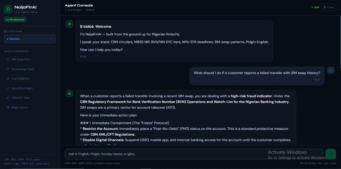Click 'Restrict the Account:' bold text

point(101,129)
